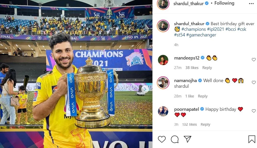Image resolution: width=257 pixels, height=148 pixels.
Task: View the 132 likes on poornapatel's comment
Action: coord(189,124)
